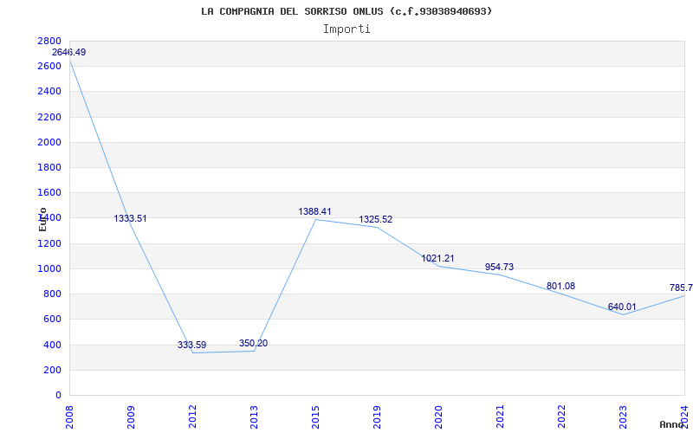Click the 2200 y-axis tick label
Viewport: 693px width, 433px height.
click(49, 117)
